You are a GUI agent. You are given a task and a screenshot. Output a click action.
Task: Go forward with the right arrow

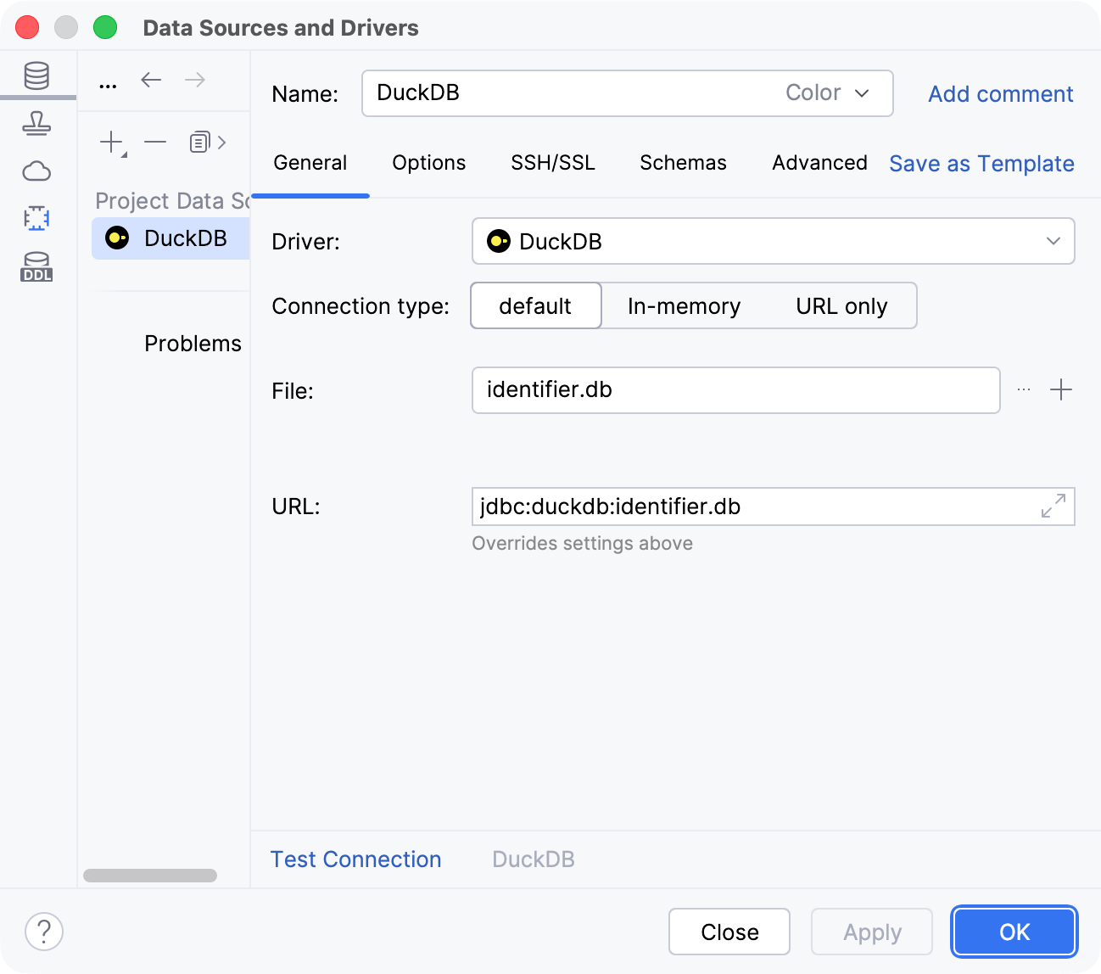(195, 80)
